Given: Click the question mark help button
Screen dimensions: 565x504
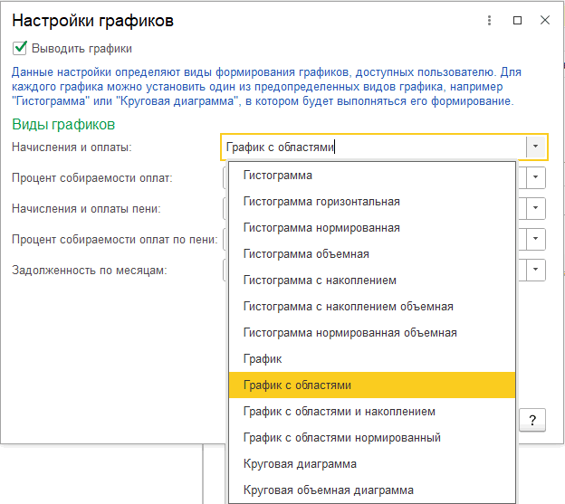Looking at the screenshot, I should pyautogui.click(x=532, y=420).
